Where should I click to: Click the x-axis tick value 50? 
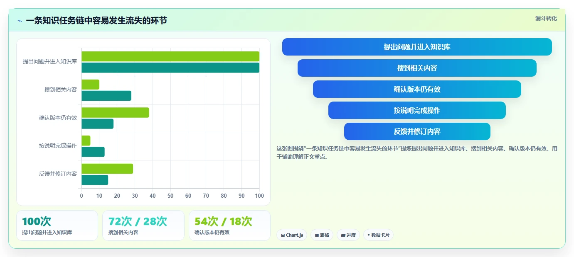[170, 196]
